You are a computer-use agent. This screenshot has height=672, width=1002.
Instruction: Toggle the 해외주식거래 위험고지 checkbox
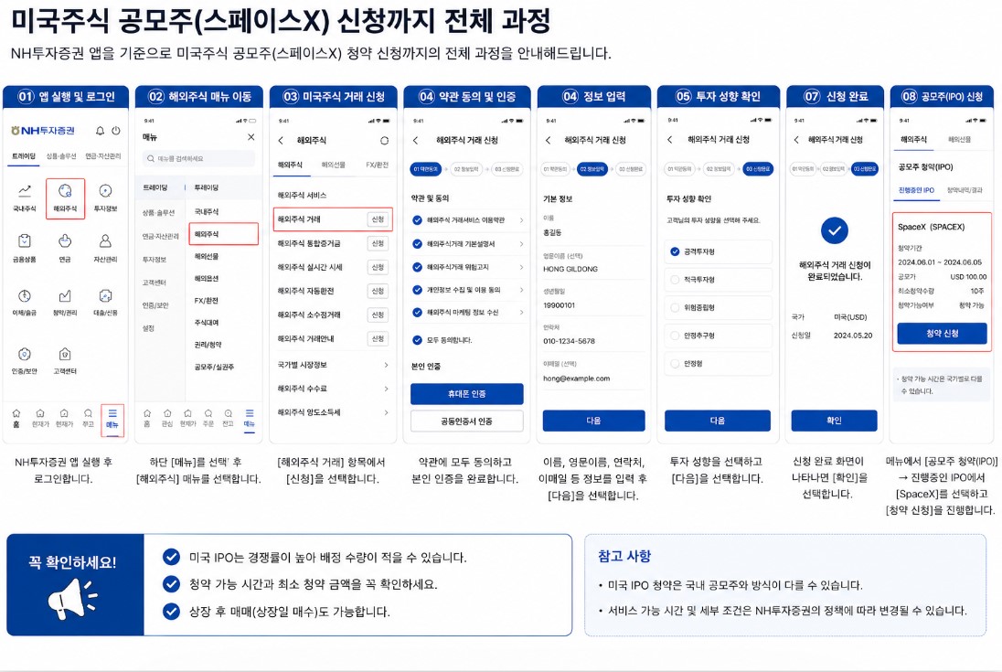pos(417,267)
